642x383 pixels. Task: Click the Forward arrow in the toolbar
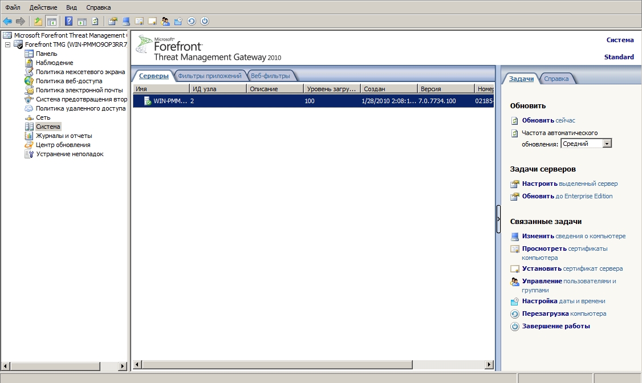21,21
